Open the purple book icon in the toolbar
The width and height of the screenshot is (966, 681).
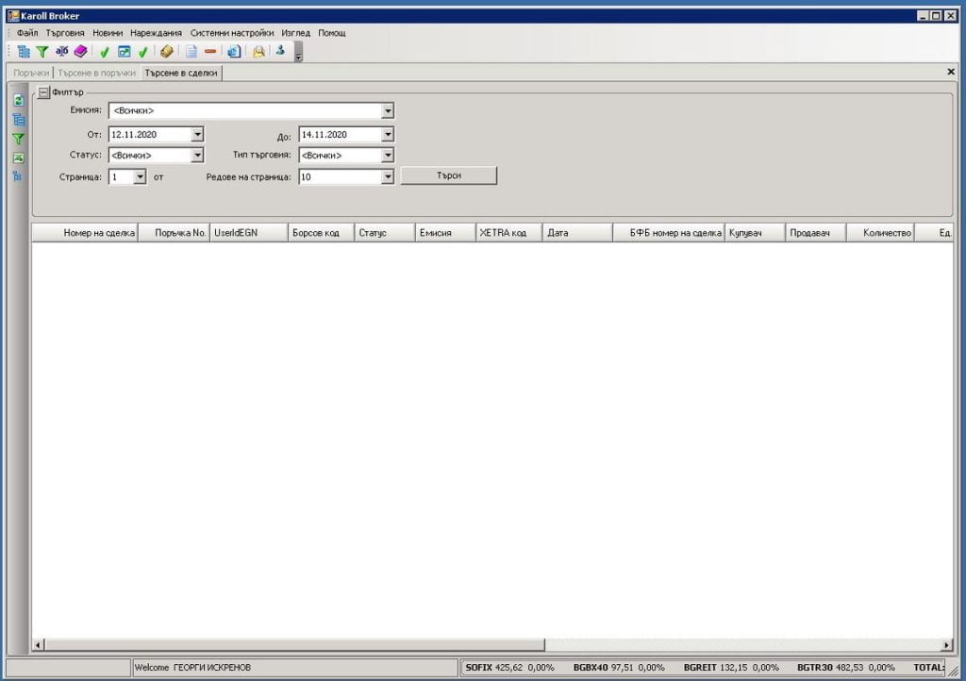coord(81,51)
